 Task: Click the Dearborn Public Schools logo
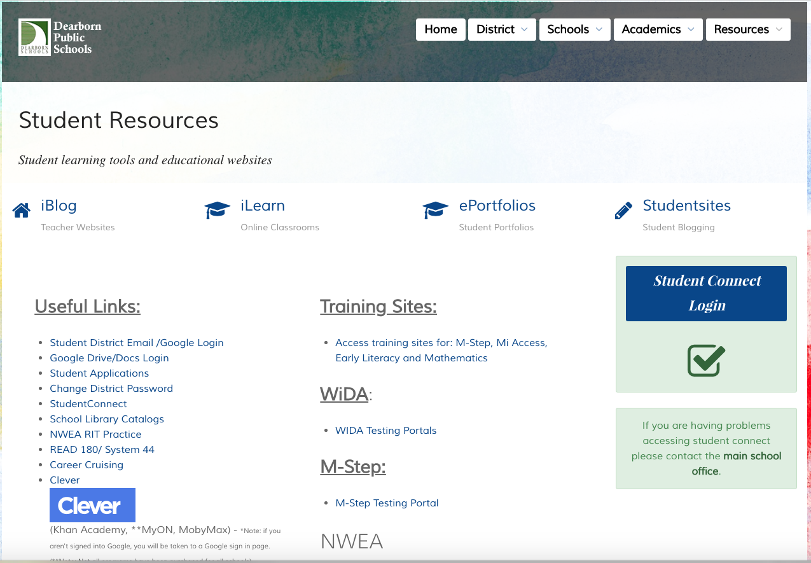60,38
